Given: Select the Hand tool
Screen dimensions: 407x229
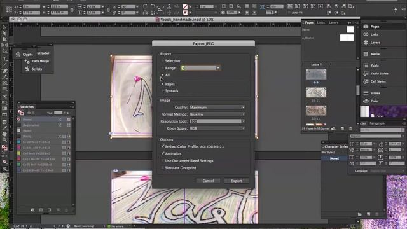Looking at the screenshot, I should coord(4,134).
